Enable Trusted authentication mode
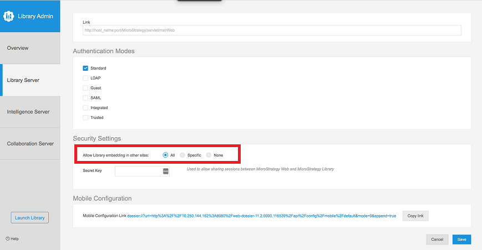482x250 pixels. click(x=85, y=118)
